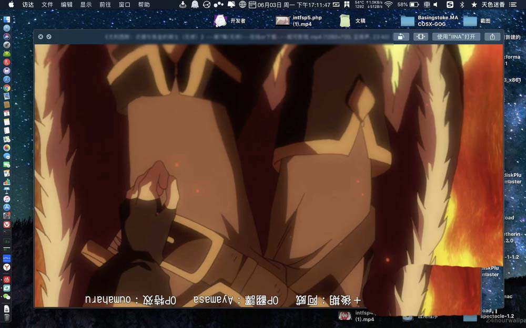
Task: Open Photos from the Dock
Action: (x=7, y=147)
